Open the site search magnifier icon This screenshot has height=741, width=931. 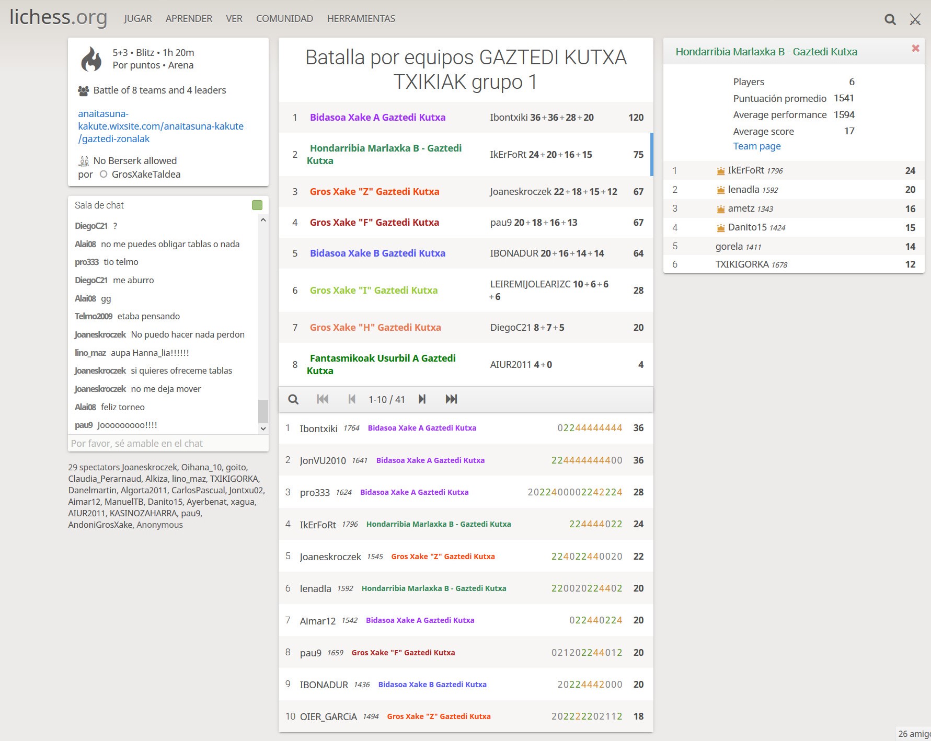890,20
